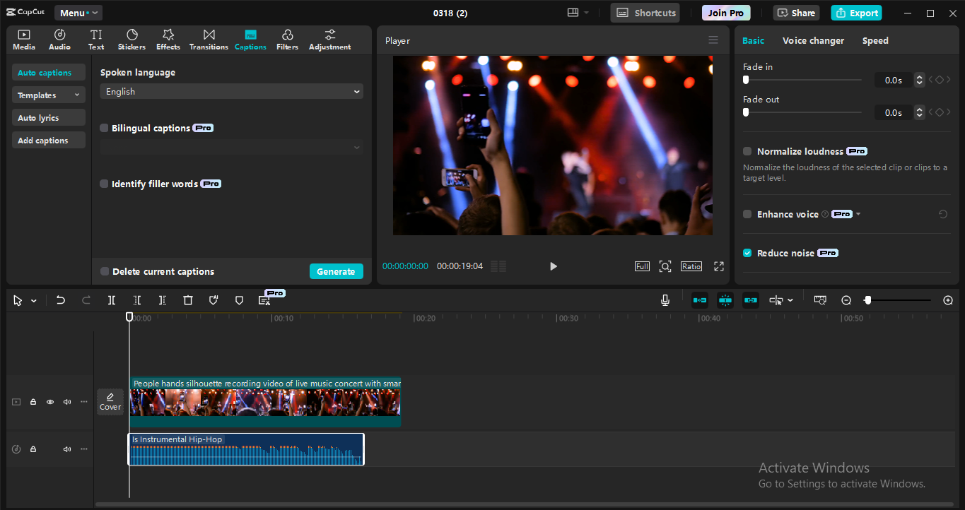This screenshot has height=510, width=965.
Task: Open the selection tool mode dropdown
Action: [33, 300]
